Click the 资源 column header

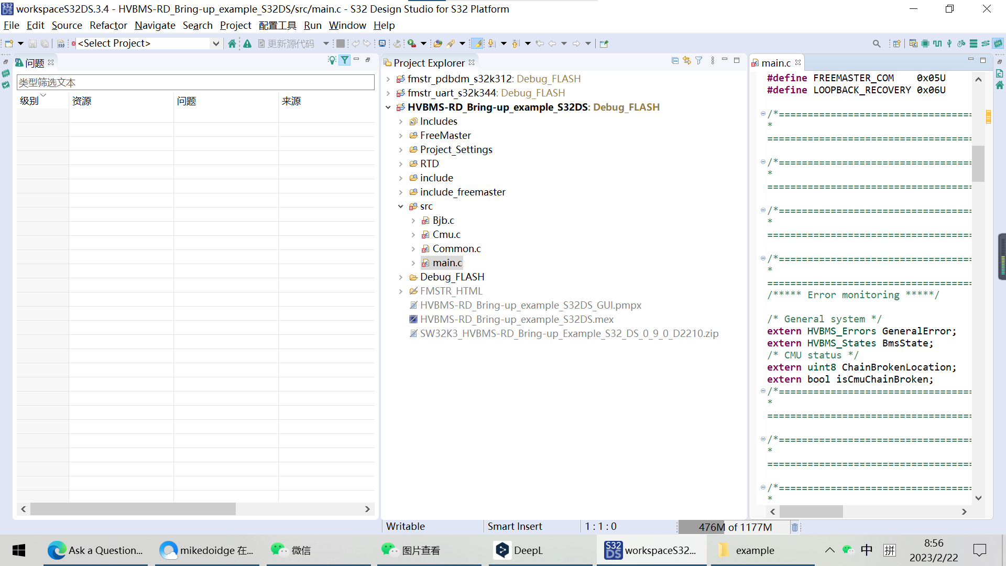[x=82, y=101]
